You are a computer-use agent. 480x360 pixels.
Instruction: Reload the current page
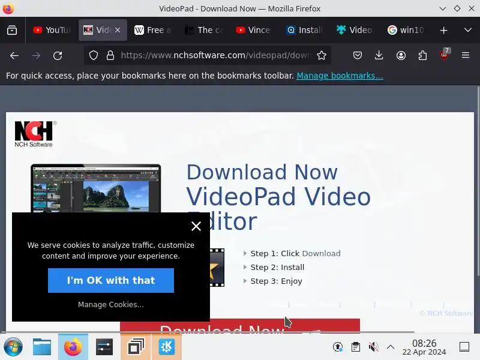(x=58, y=55)
